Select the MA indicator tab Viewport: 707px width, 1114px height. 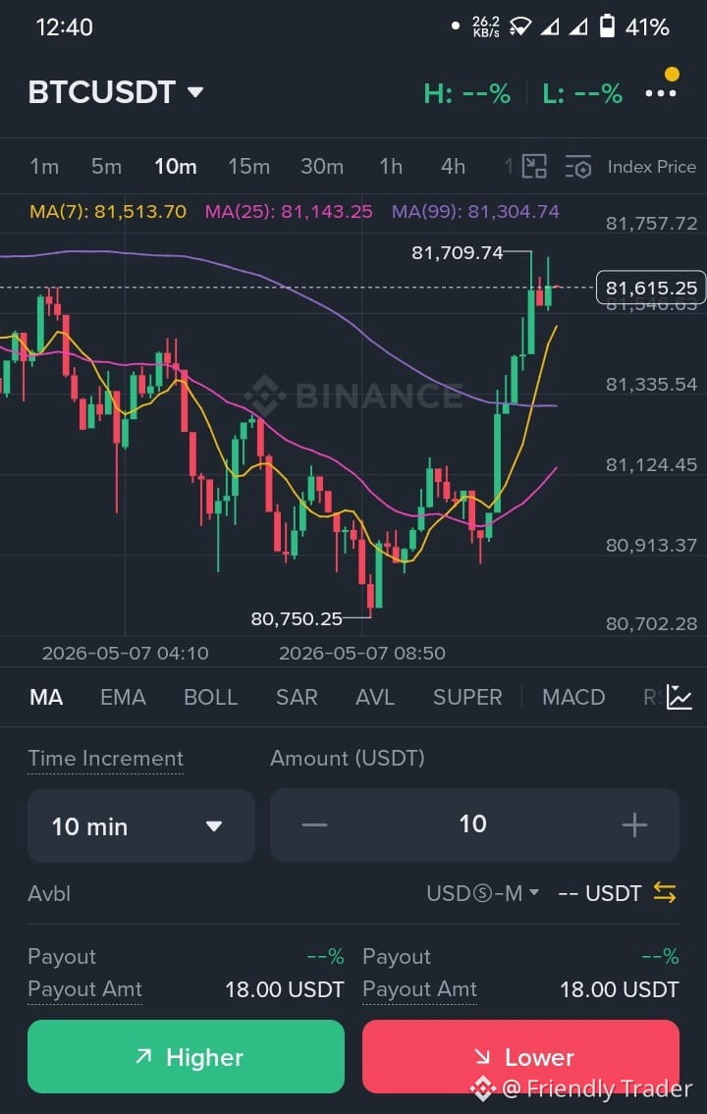[x=46, y=697]
